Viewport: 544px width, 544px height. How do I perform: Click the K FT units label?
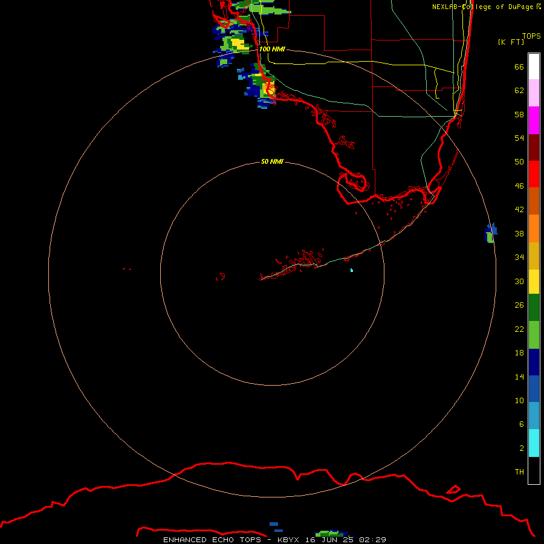click(511, 42)
